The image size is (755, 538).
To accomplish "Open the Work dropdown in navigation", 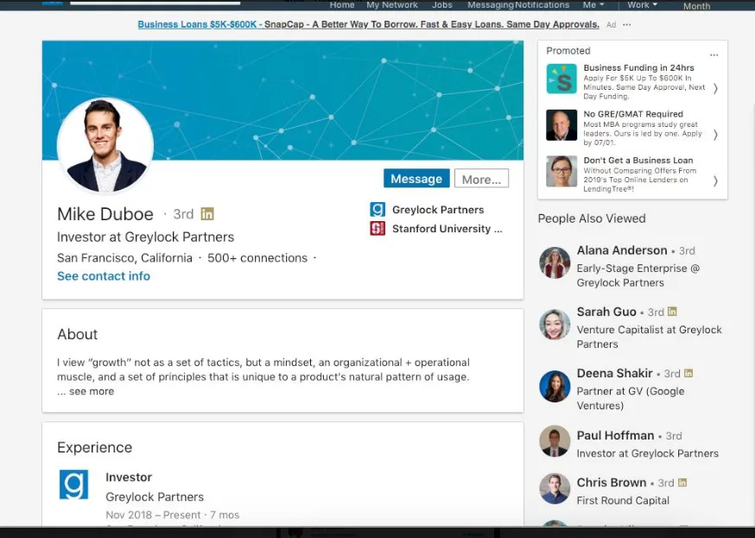I will tap(642, 5).
